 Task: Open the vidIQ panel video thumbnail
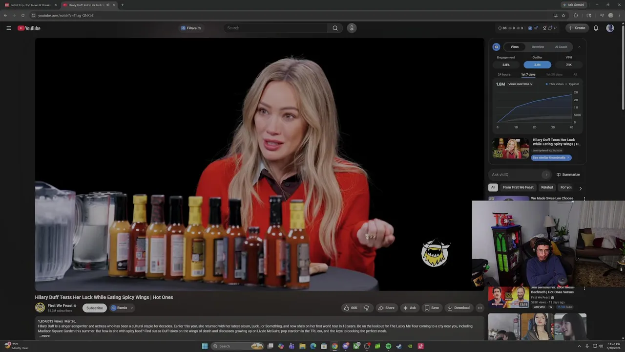(511, 148)
